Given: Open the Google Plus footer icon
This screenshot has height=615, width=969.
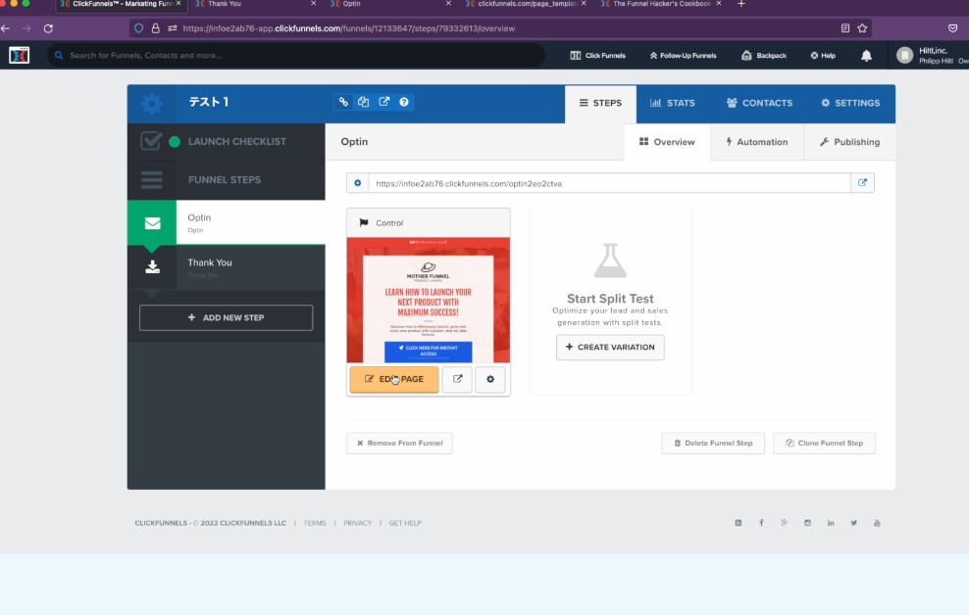Looking at the screenshot, I should [x=785, y=523].
